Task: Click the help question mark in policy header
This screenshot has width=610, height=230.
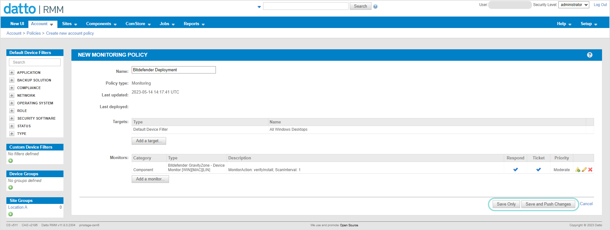Action: coord(590,55)
